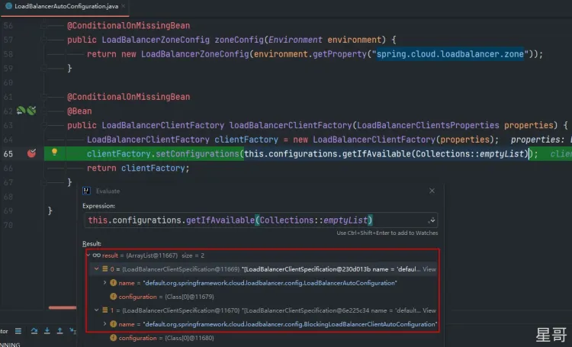572x347 pixels.
Task: Collapse element 1 LoadBalancerClientSpecification node
Action: (x=97, y=310)
